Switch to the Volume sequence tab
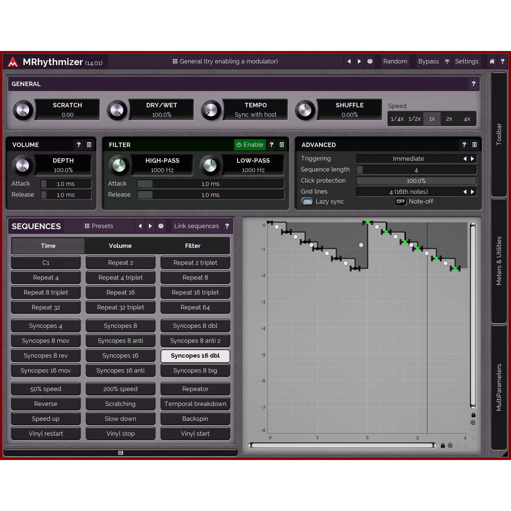The height and width of the screenshot is (511, 511). tap(120, 246)
